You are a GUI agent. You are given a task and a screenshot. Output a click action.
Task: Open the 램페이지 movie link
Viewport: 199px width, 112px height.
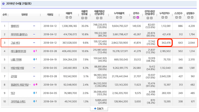coord(15,26)
